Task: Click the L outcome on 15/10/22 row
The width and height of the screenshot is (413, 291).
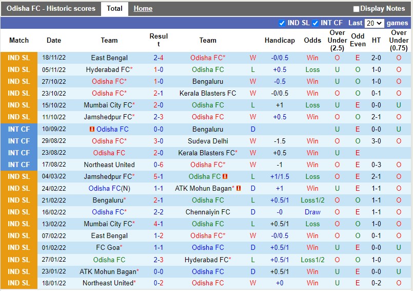Action: [x=253, y=105]
